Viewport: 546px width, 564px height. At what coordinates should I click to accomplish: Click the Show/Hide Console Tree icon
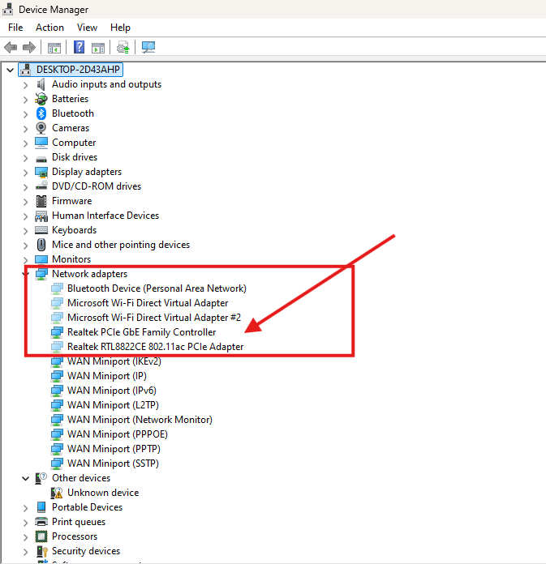pyautogui.click(x=54, y=48)
